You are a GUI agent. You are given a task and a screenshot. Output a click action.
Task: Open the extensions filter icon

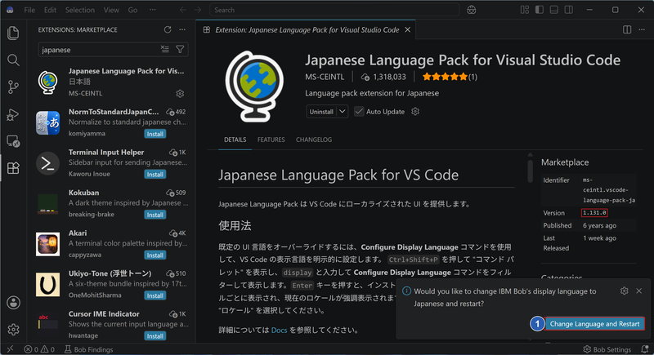click(x=180, y=50)
